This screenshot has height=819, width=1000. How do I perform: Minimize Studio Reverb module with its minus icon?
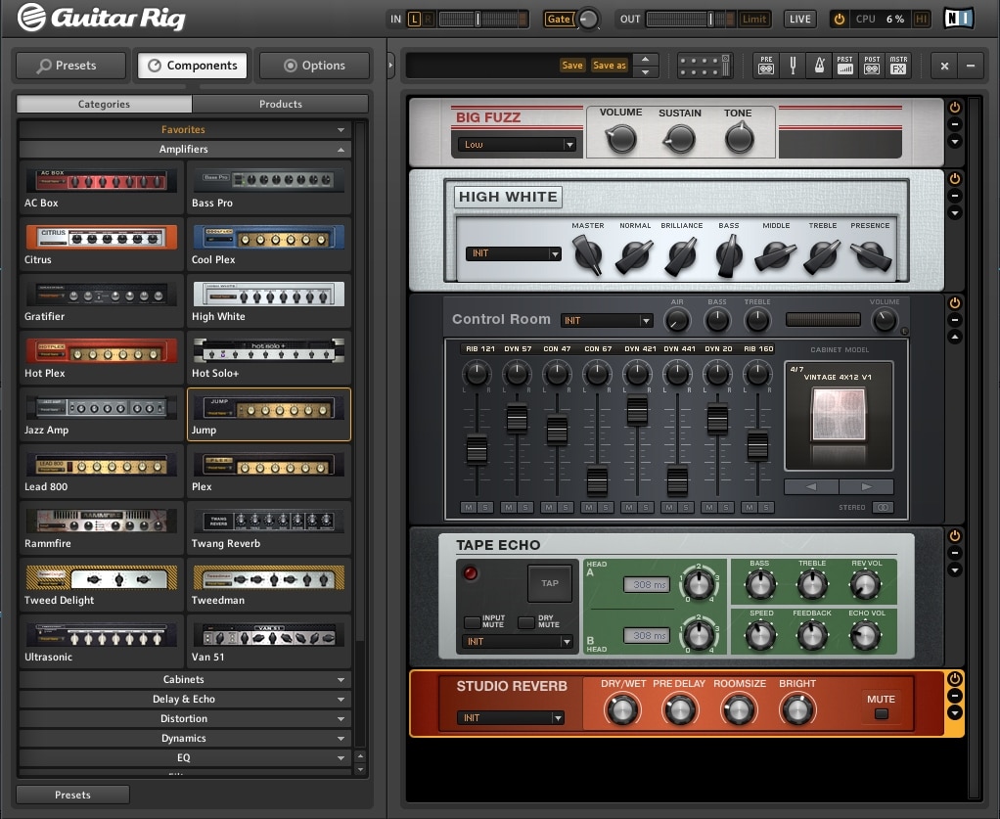(955, 696)
